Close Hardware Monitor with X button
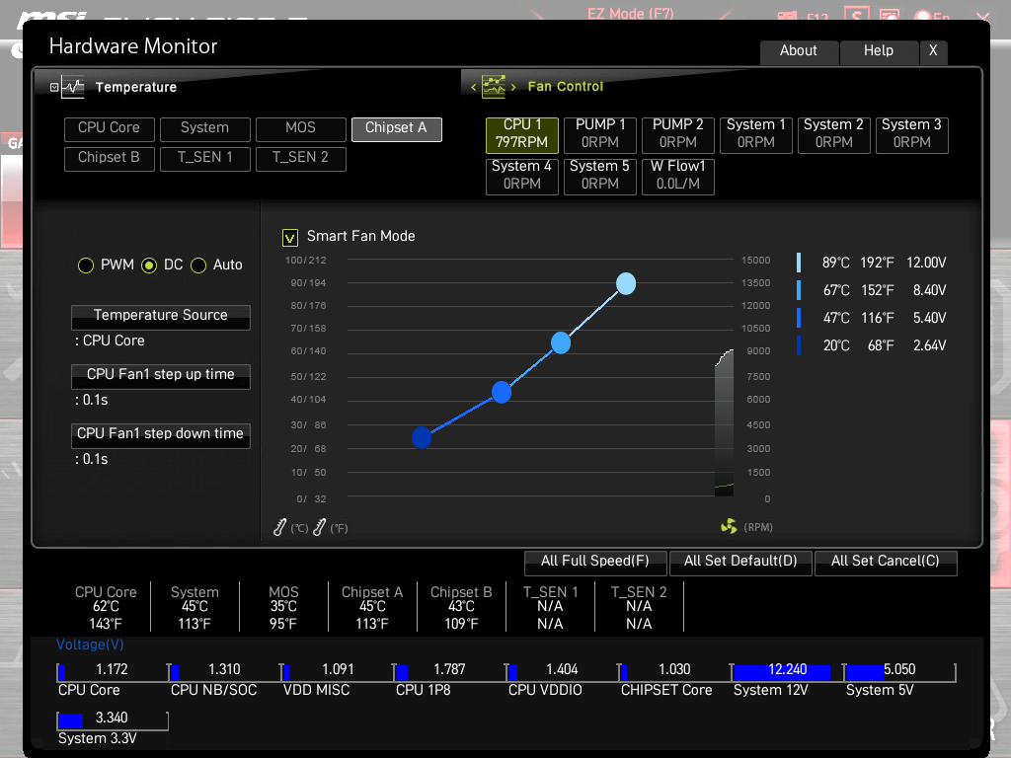The width and height of the screenshot is (1011, 758). pos(933,51)
